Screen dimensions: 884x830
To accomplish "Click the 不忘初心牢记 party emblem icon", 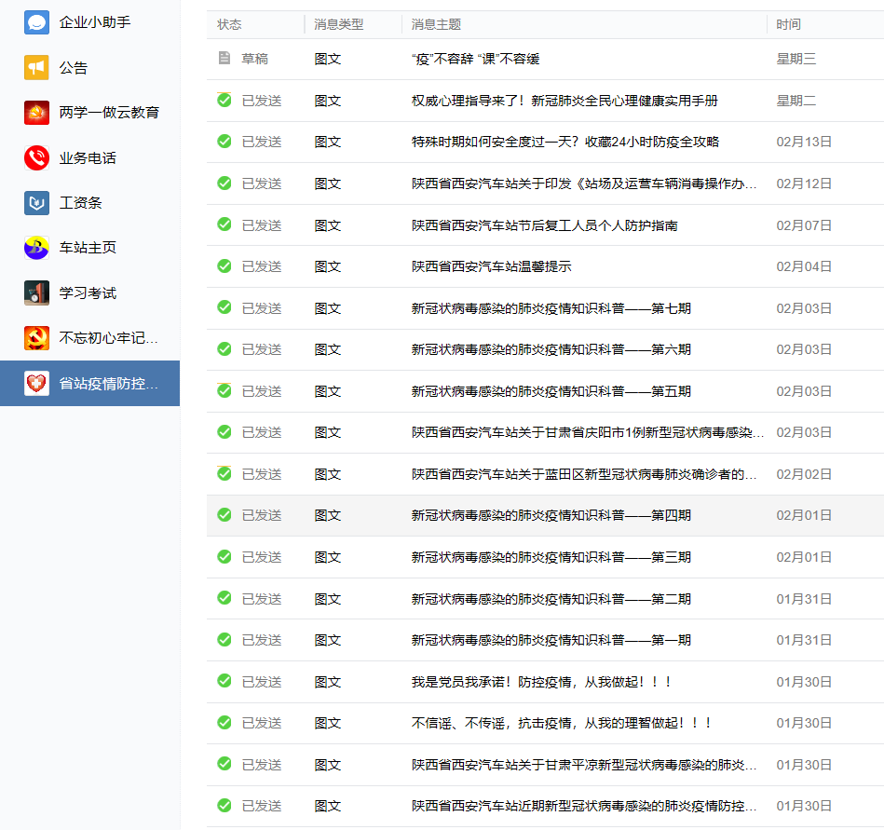I will tap(36, 338).
